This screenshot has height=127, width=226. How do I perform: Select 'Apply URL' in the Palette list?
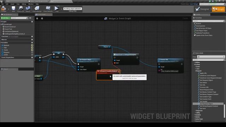pyautogui.click(x=203, y=73)
